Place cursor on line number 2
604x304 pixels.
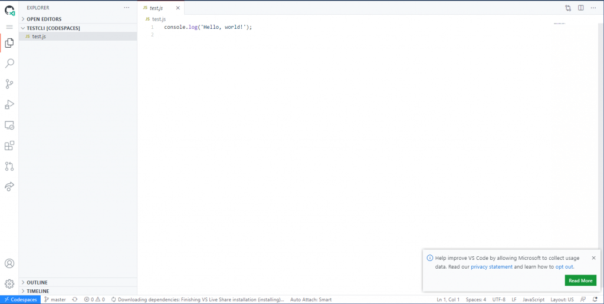point(152,35)
